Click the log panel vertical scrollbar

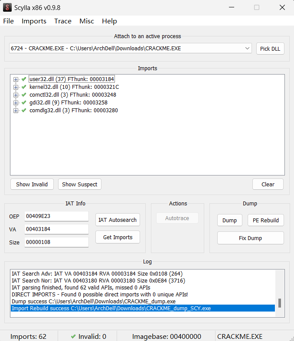280,302
